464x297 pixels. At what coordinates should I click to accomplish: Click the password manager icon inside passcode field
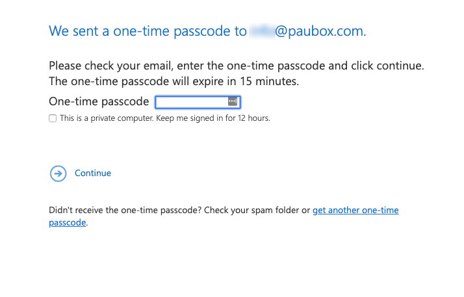pos(233,102)
